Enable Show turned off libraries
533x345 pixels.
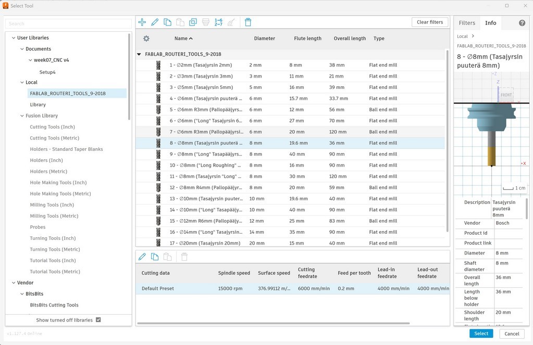point(98,320)
